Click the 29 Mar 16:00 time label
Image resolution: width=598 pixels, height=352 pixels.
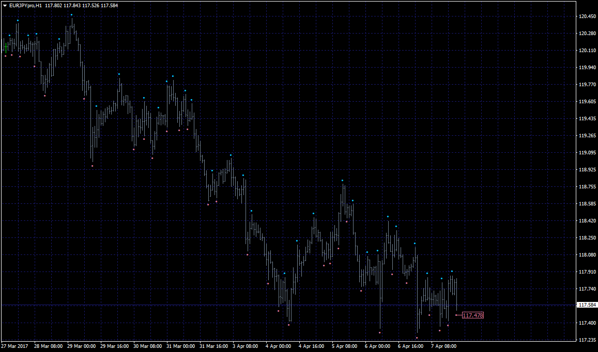(115, 346)
